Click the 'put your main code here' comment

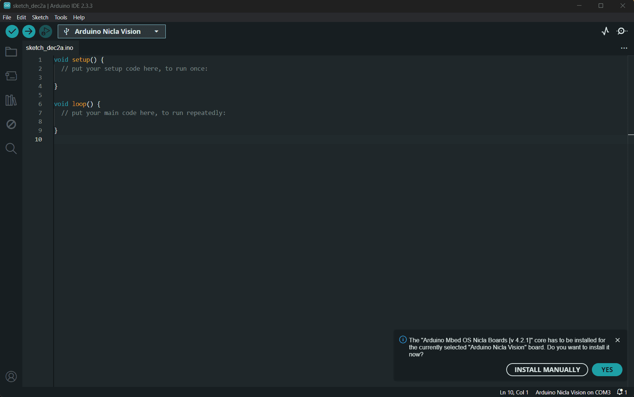(x=143, y=113)
